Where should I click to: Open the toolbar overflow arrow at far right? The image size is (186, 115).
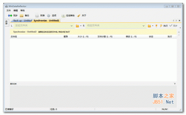coord(180,28)
